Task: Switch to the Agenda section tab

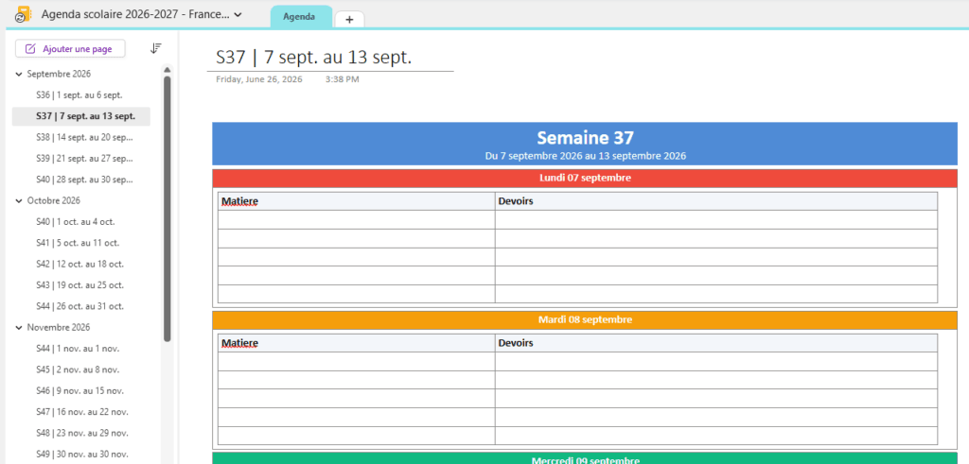Action: pos(300,17)
